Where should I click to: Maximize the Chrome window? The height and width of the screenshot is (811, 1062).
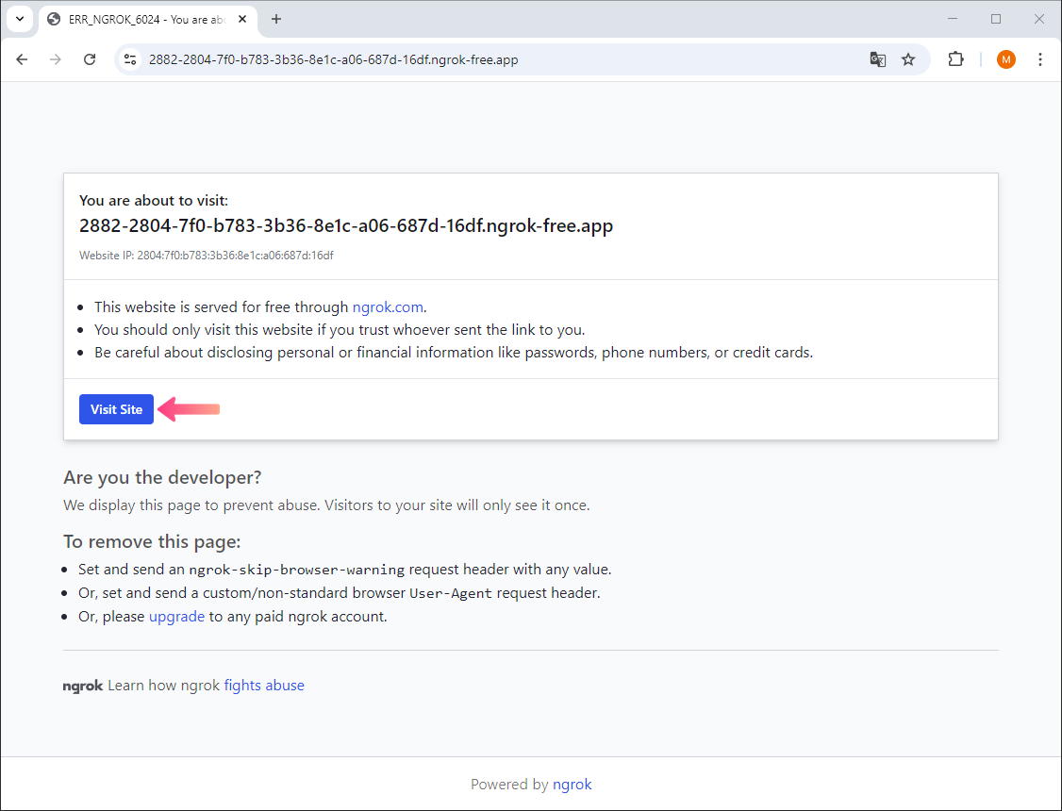[996, 19]
